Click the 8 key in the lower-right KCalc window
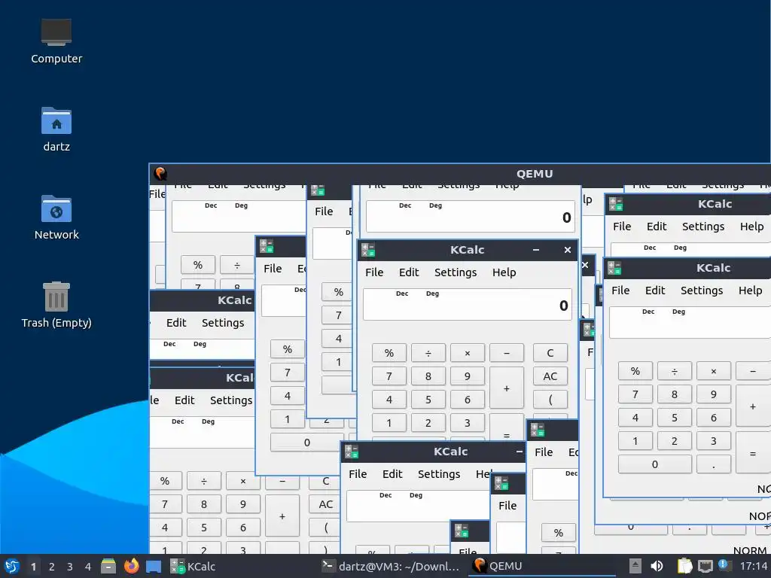The height and width of the screenshot is (578, 771). click(675, 394)
